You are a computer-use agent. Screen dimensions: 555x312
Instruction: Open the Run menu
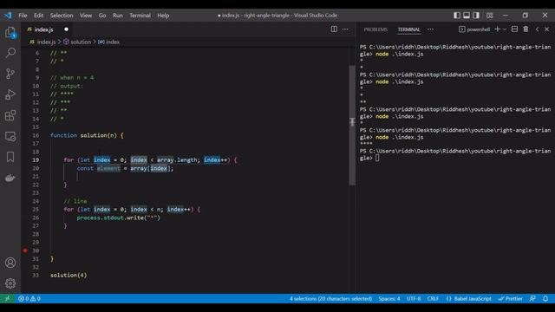[x=118, y=16]
